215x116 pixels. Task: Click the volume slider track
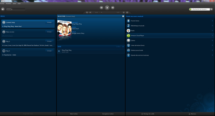coord(16,9)
